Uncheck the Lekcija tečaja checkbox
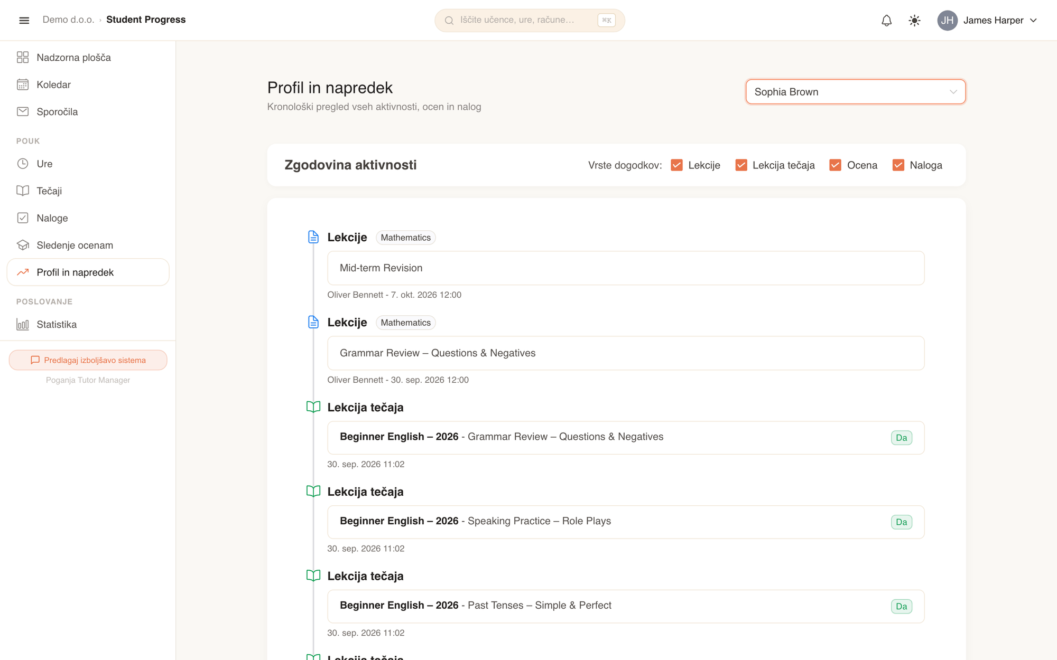Screen dimensions: 1057x660 [741, 165]
